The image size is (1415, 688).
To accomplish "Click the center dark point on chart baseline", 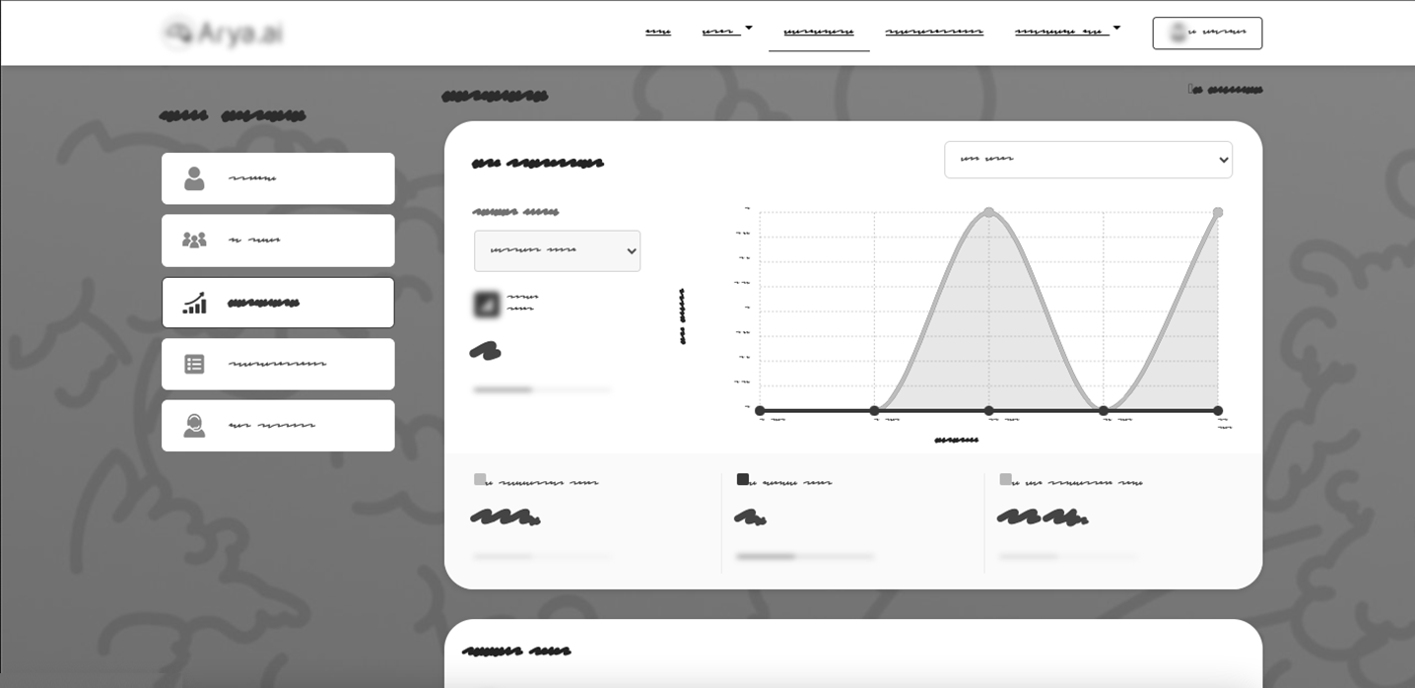I will [x=988, y=411].
